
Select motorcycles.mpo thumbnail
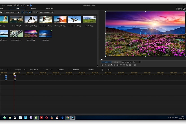(x=16, y=34)
